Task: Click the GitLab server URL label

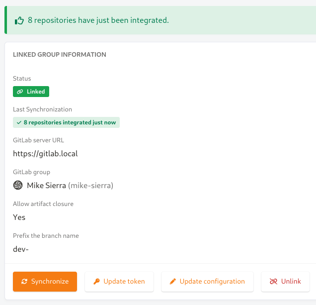Action: click(38, 140)
